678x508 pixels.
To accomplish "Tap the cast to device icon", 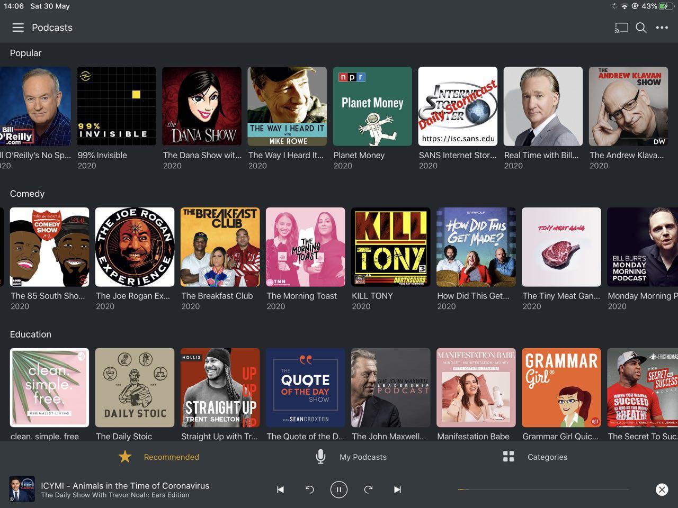I will tap(621, 28).
